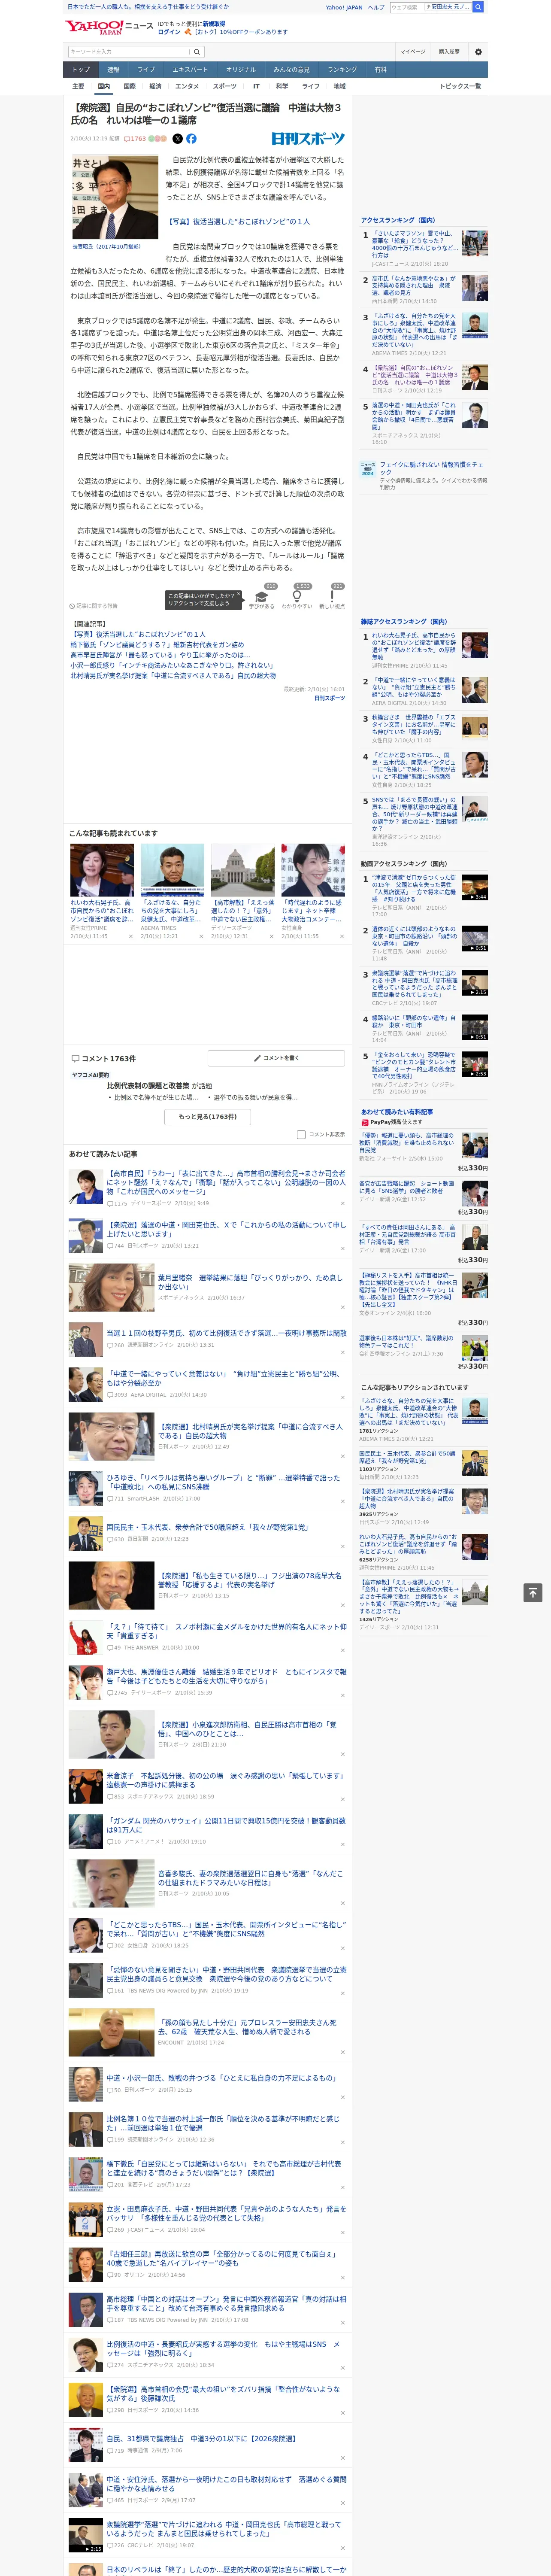Select the みんなの意見 tab
The height and width of the screenshot is (2576, 551).
click(x=292, y=70)
